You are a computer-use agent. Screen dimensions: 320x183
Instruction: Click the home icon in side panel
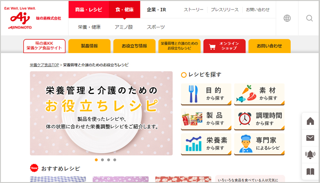click(310, 121)
